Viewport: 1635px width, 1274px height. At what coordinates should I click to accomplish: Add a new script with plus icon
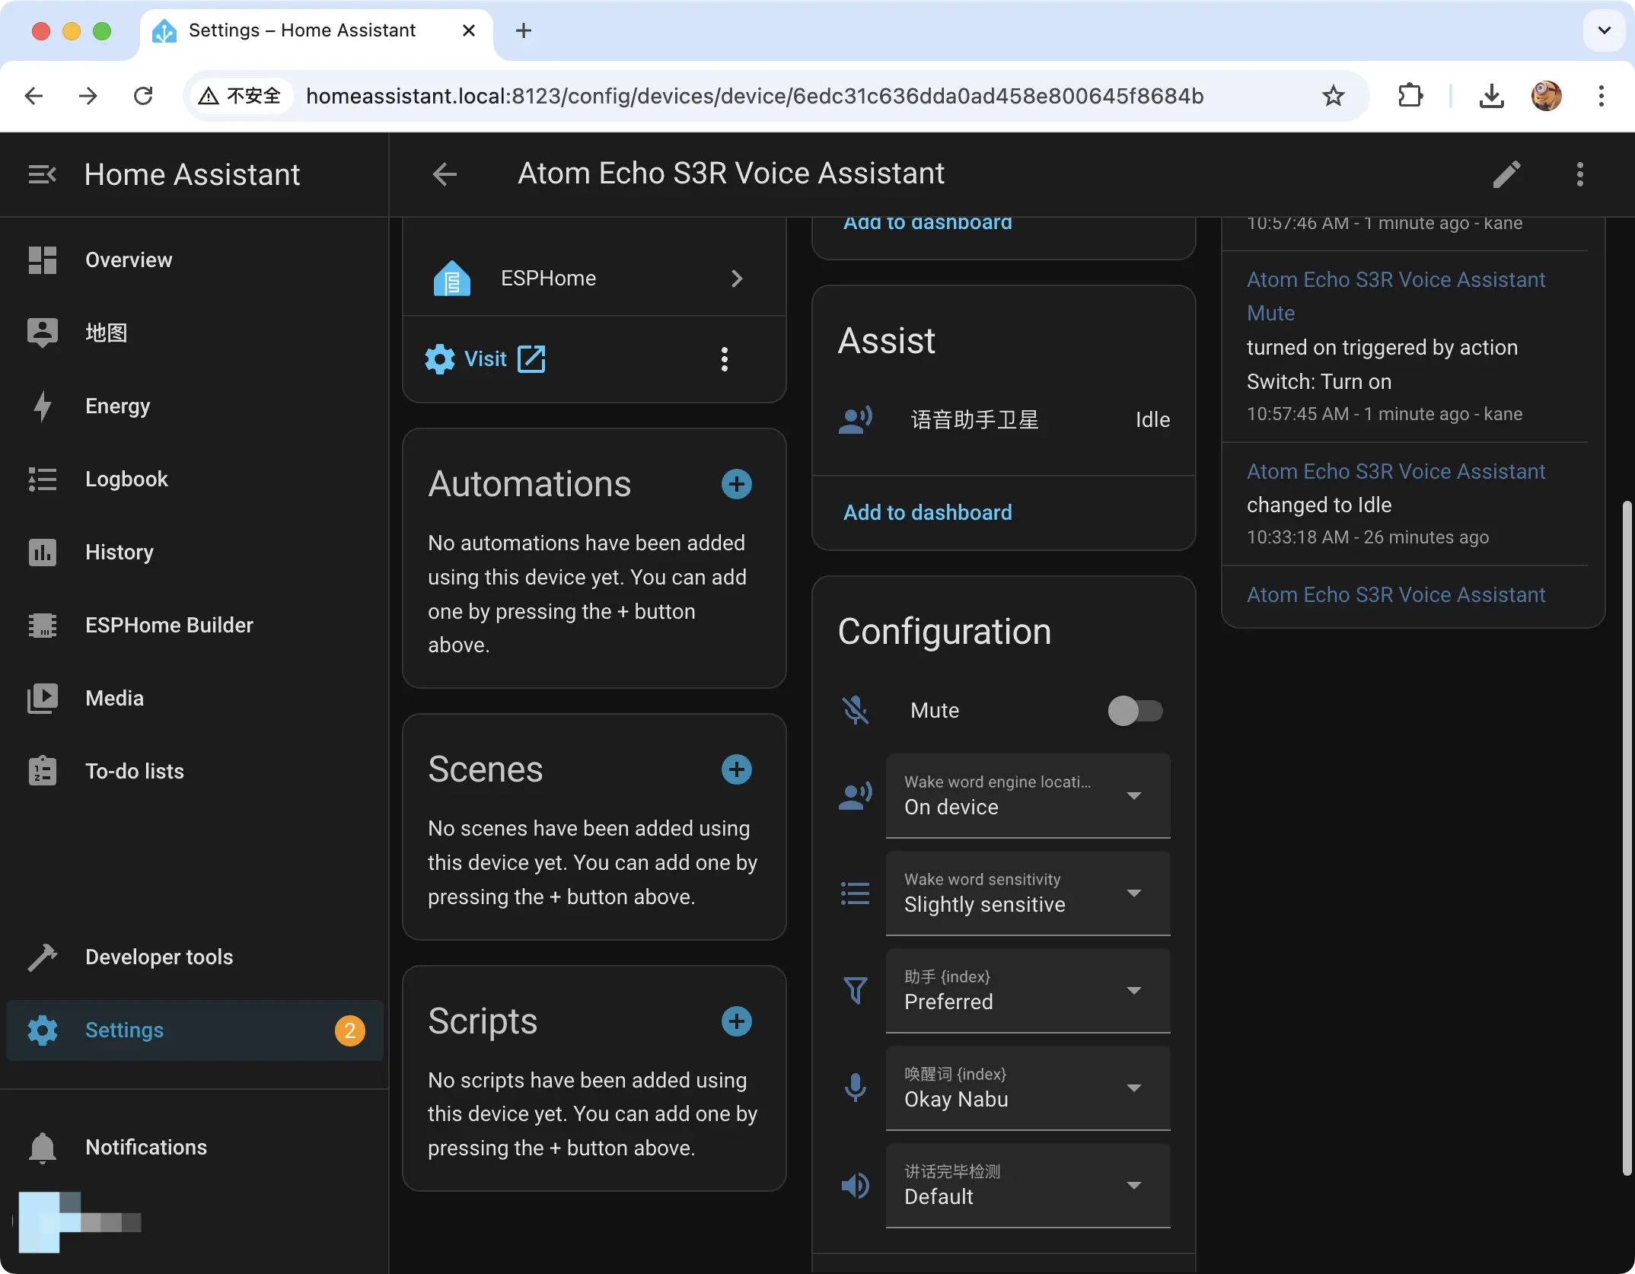click(x=736, y=1021)
